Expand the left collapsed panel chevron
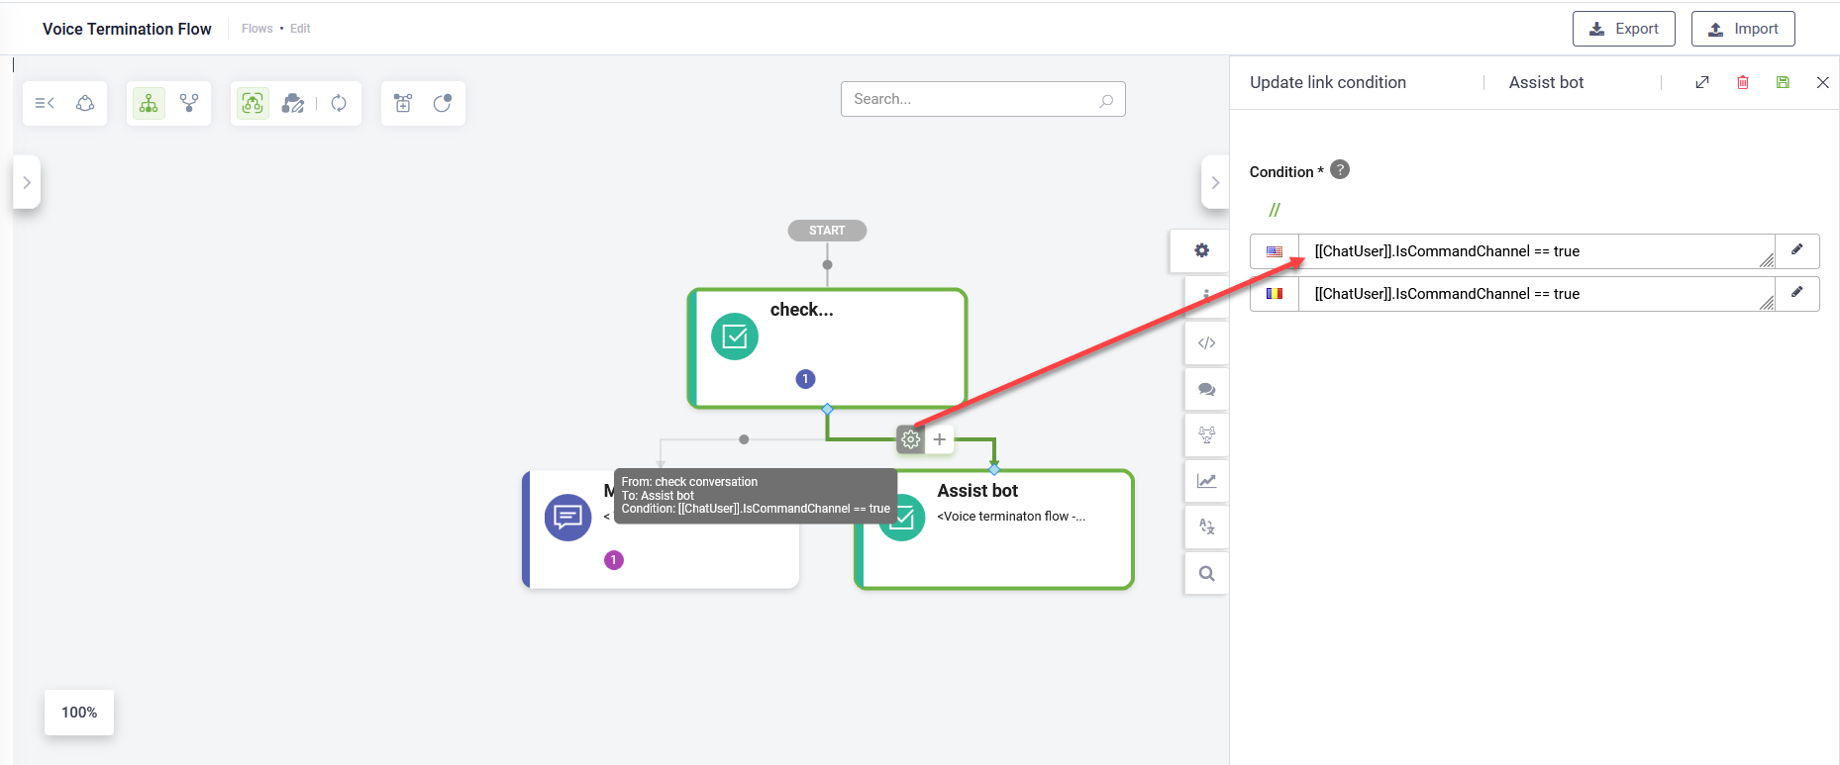This screenshot has height=765, width=1840. tap(27, 182)
